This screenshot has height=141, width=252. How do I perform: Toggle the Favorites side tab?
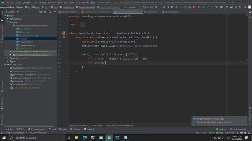click(x=2, y=119)
